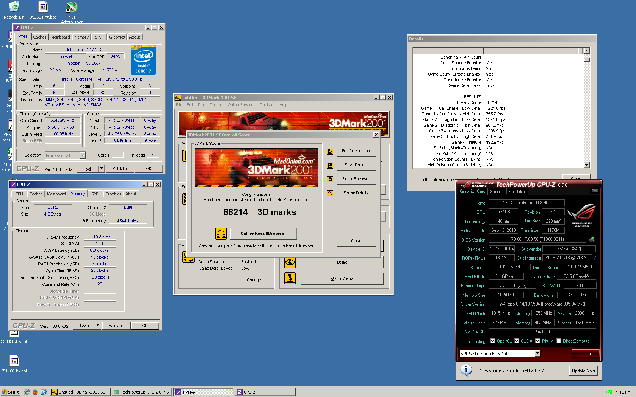Switch to Untitled - 3DMark2001 SE in the taskbar
The image size is (636, 397).
click(x=80, y=392)
